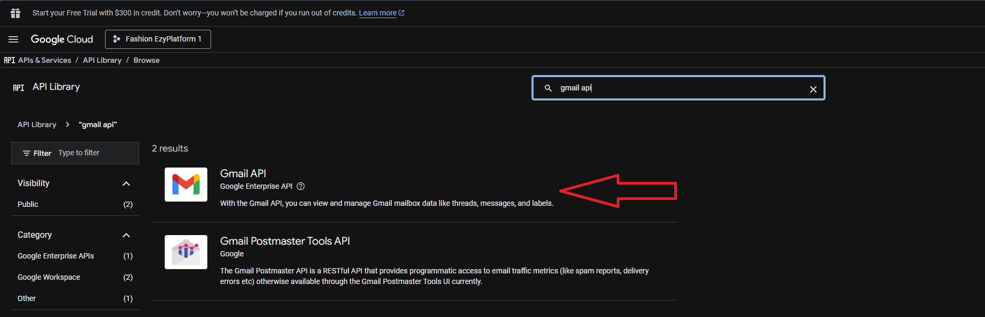Click the Type to filter field
The width and height of the screenshot is (985, 317).
[x=96, y=153]
